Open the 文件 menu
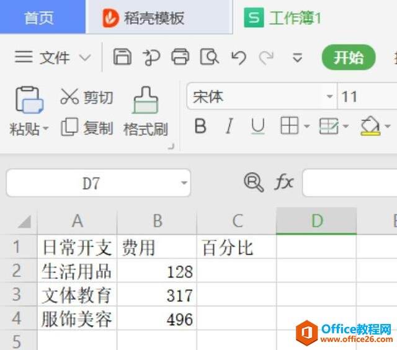The height and width of the screenshot is (350, 397). click(55, 58)
